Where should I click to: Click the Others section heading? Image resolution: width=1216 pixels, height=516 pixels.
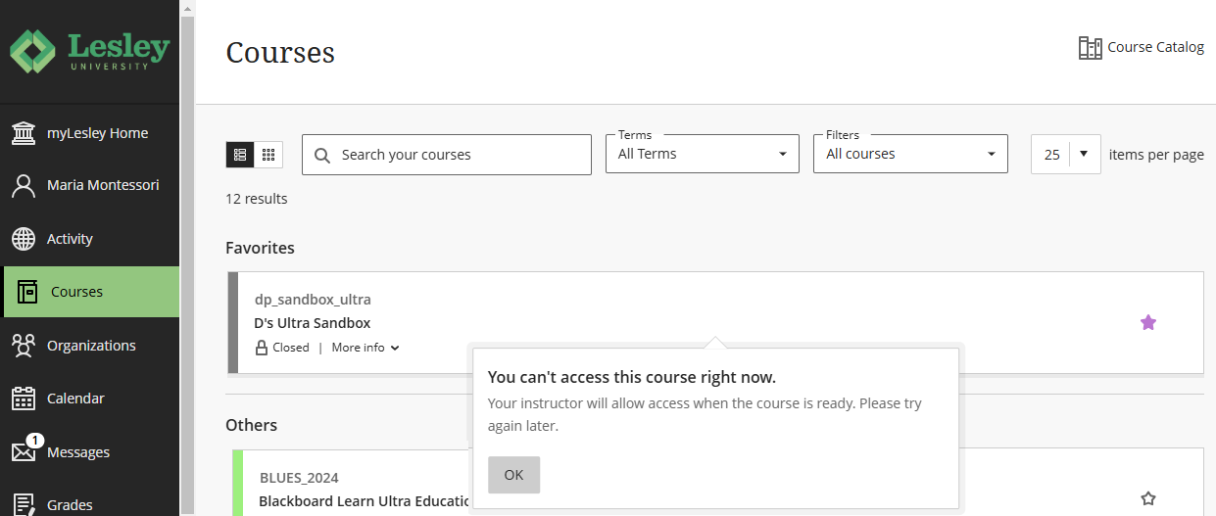[251, 425]
